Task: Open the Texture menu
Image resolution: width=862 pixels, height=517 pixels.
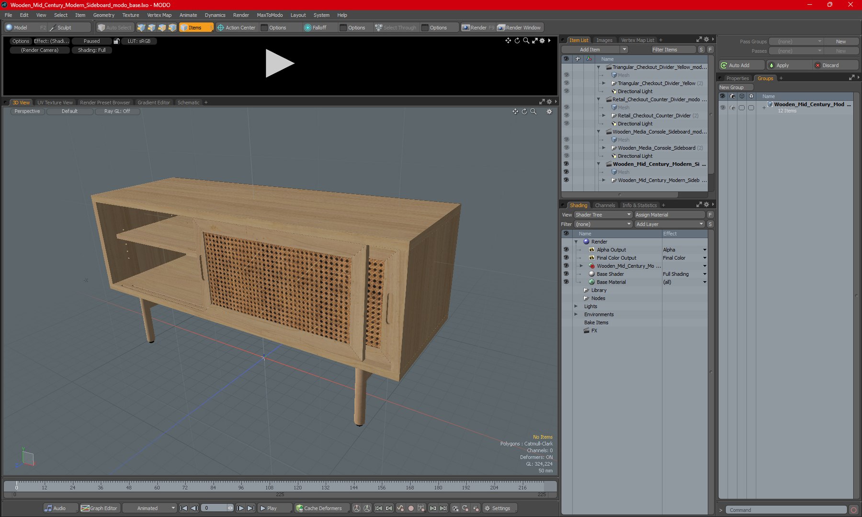Action: tap(130, 15)
